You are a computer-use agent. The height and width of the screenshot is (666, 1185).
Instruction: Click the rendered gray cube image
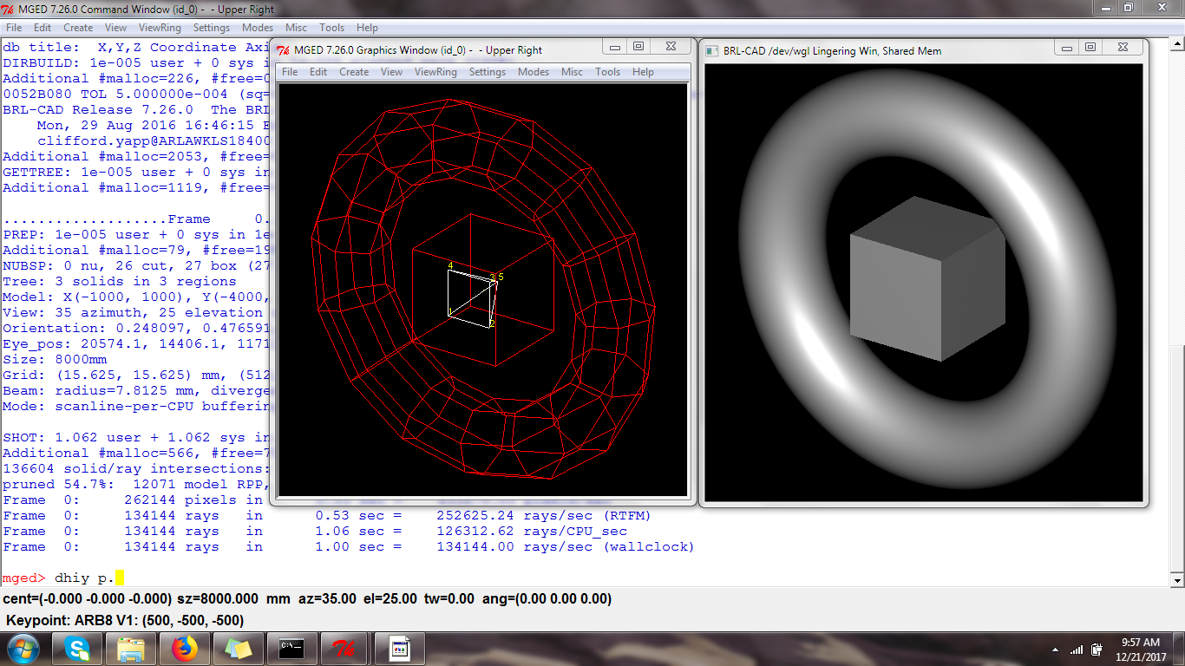click(926, 277)
